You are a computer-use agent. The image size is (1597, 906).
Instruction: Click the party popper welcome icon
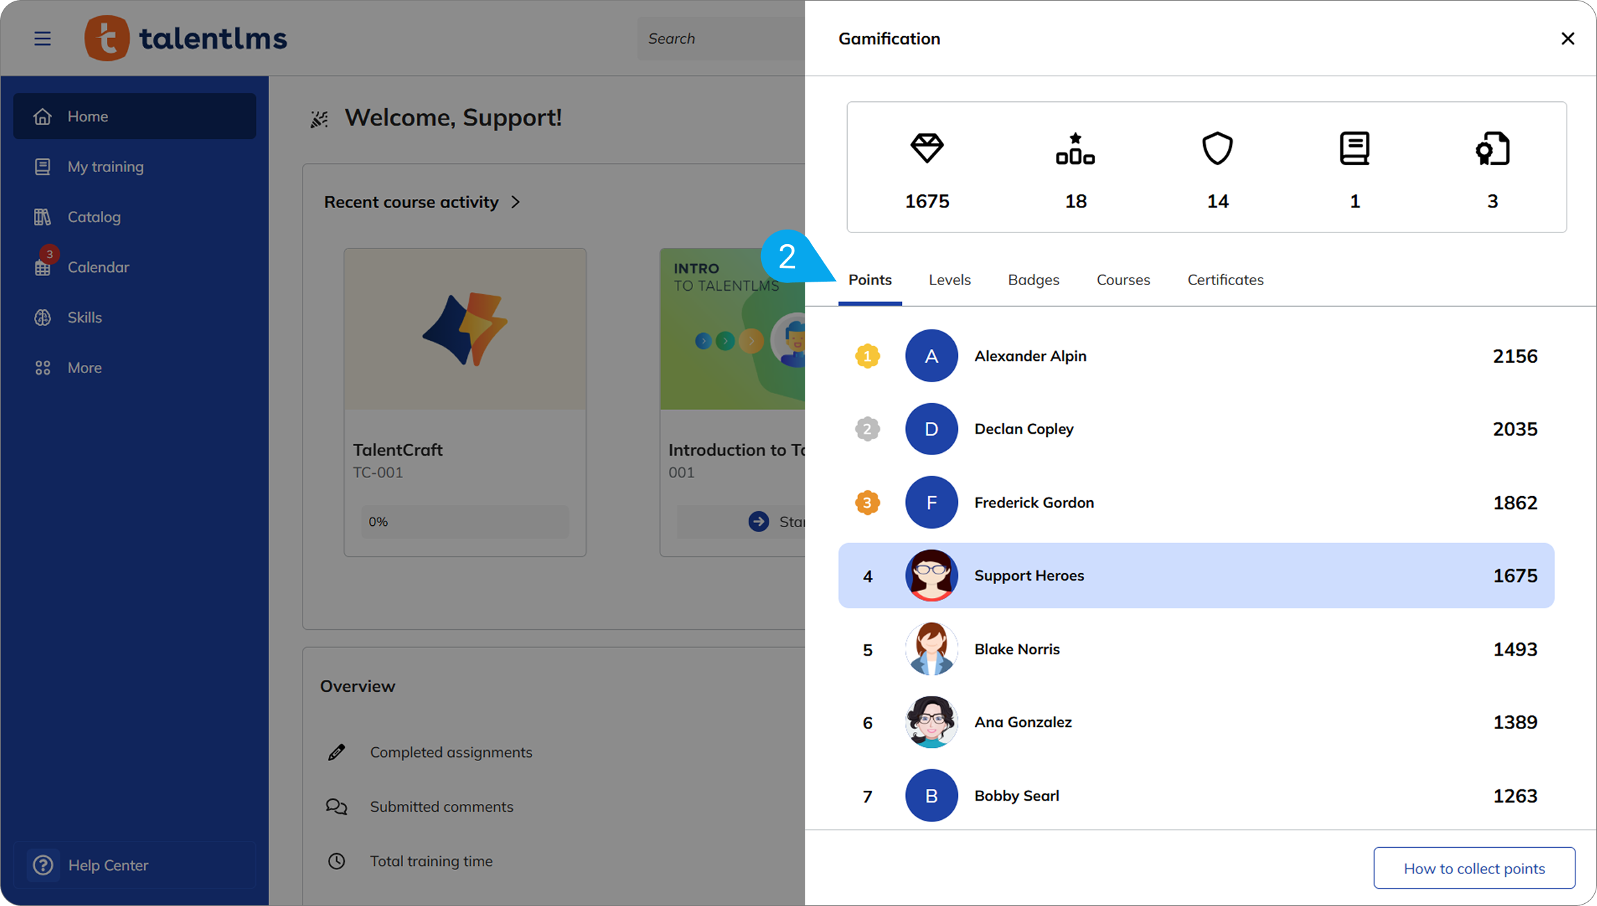click(x=319, y=119)
